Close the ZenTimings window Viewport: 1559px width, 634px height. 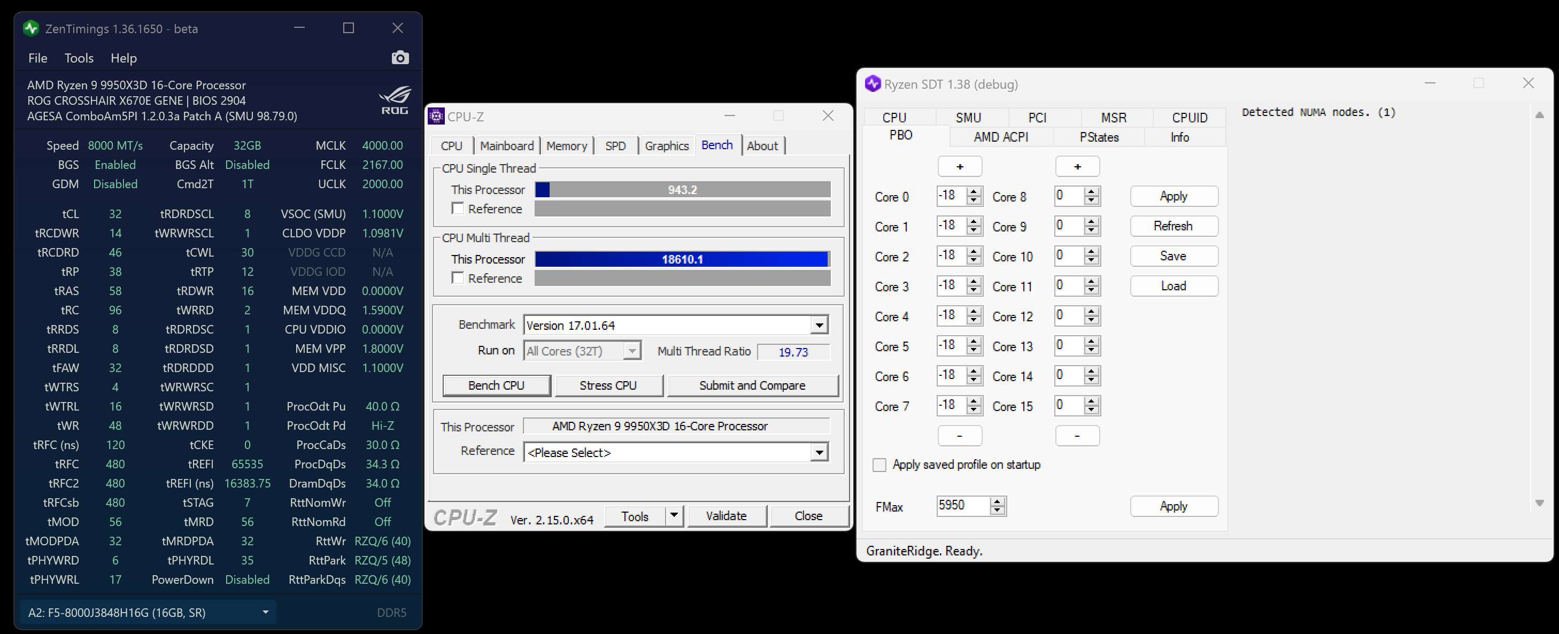398,28
